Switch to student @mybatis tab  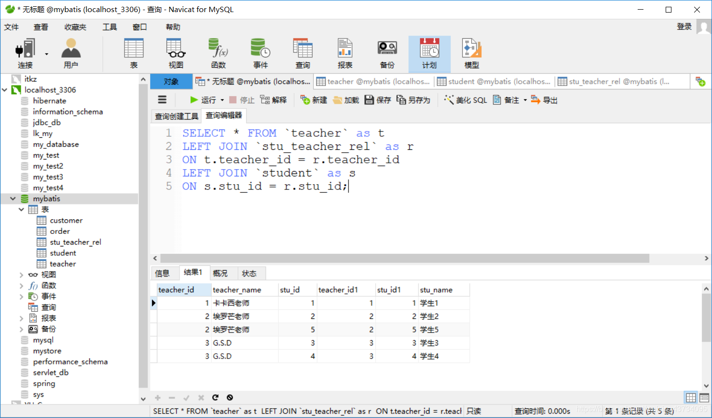(x=494, y=82)
